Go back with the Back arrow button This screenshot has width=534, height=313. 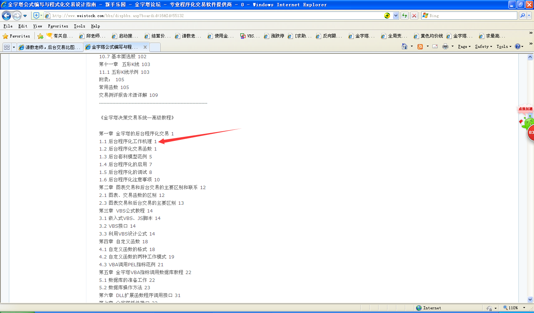tap(7, 16)
